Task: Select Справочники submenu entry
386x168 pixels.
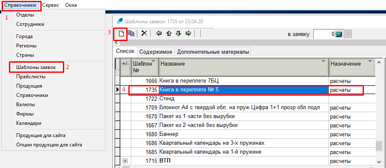Action: coord(32,95)
